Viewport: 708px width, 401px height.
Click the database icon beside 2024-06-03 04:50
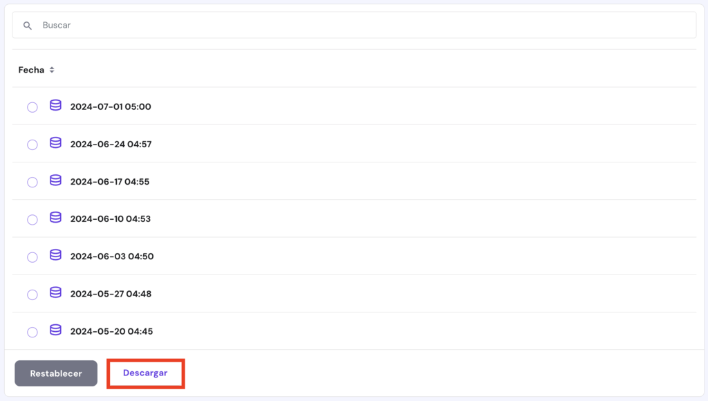pos(55,257)
